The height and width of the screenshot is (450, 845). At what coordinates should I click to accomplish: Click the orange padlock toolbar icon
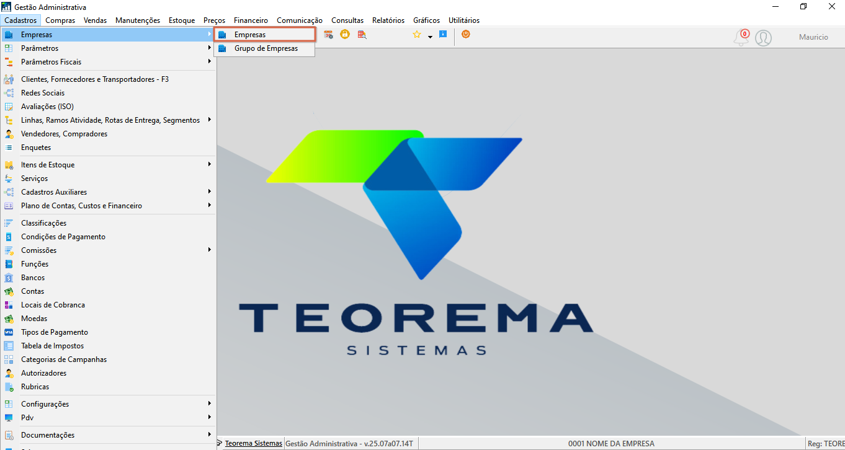point(344,35)
